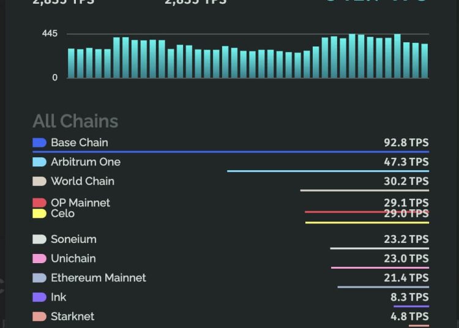Click the white Soneium color tag
459x328 pixels.
coord(39,239)
